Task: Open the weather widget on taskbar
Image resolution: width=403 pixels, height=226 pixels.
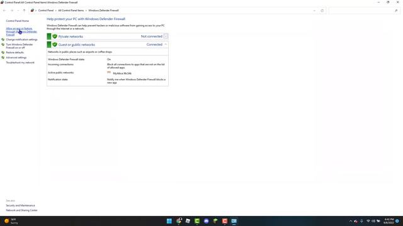Action: click(11, 221)
